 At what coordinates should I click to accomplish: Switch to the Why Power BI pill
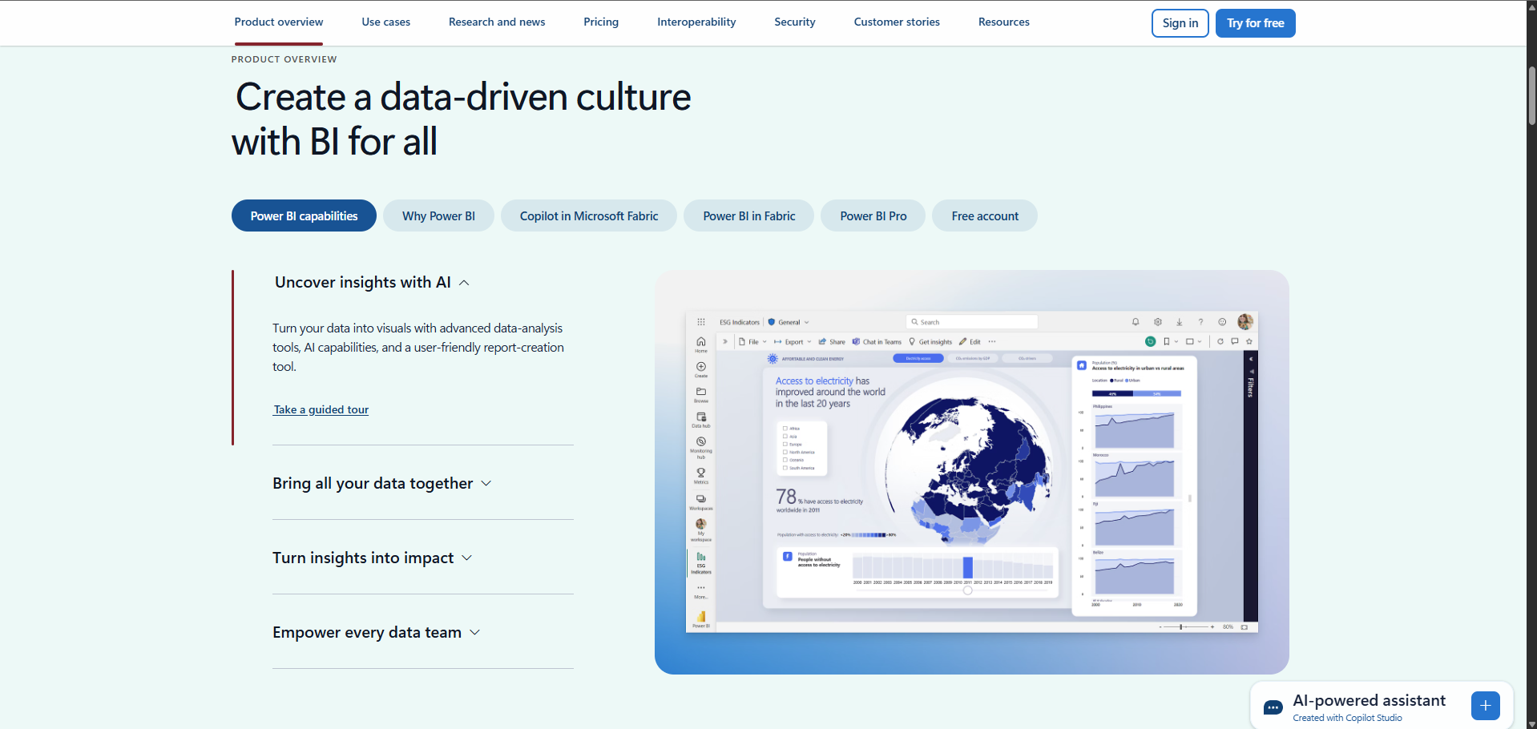click(438, 215)
